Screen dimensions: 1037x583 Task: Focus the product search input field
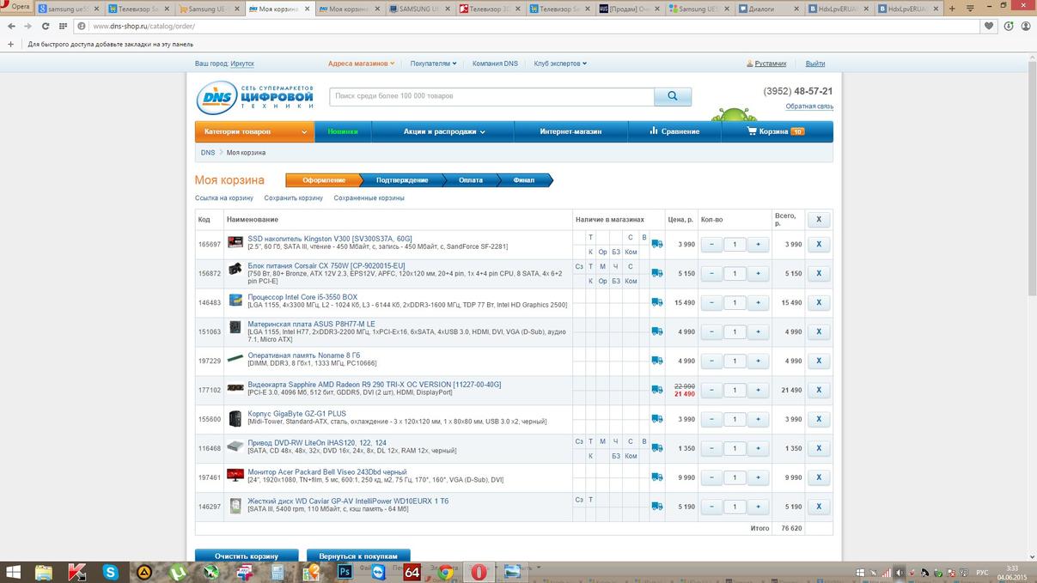491,97
